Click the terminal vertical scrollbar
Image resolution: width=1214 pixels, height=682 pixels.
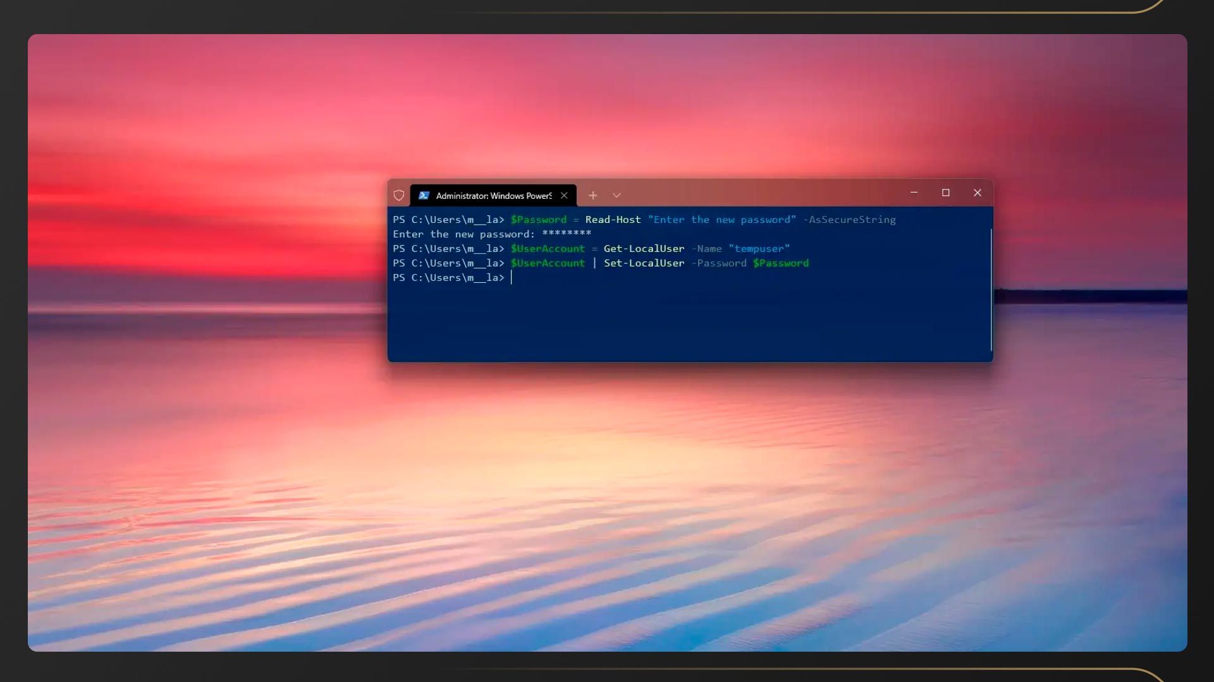[x=991, y=290]
